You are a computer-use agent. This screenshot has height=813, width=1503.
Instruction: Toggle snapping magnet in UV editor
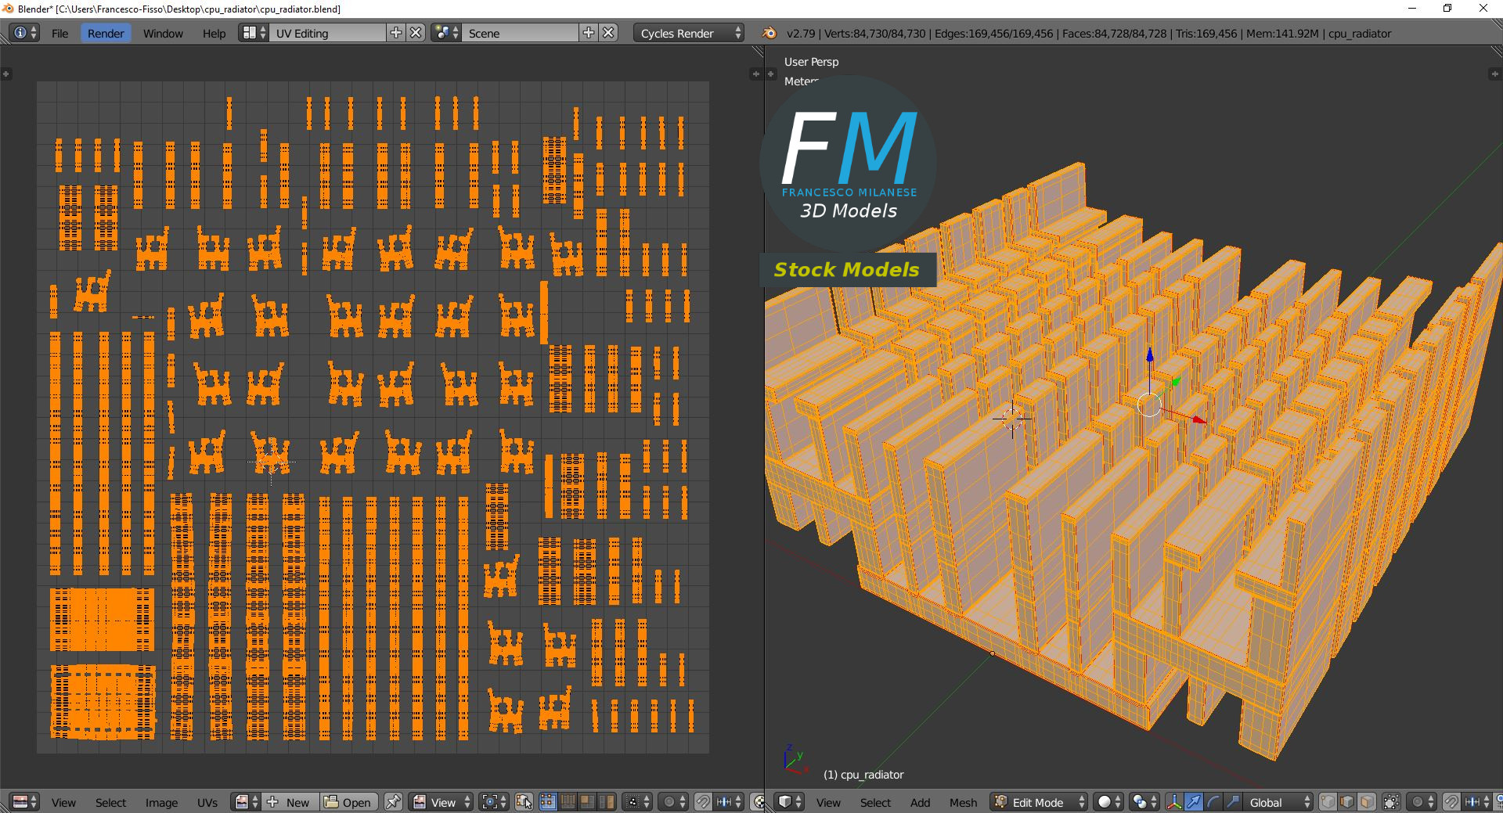(x=703, y=802)
